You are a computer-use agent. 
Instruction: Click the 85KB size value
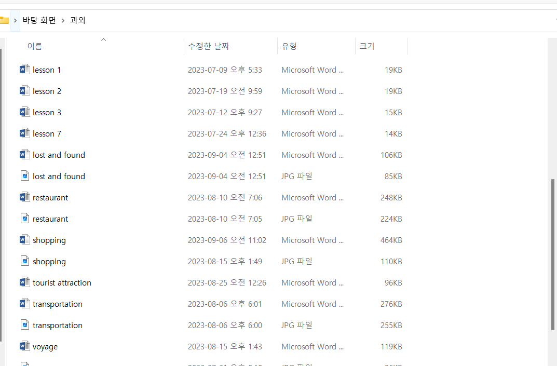point(393,177)
